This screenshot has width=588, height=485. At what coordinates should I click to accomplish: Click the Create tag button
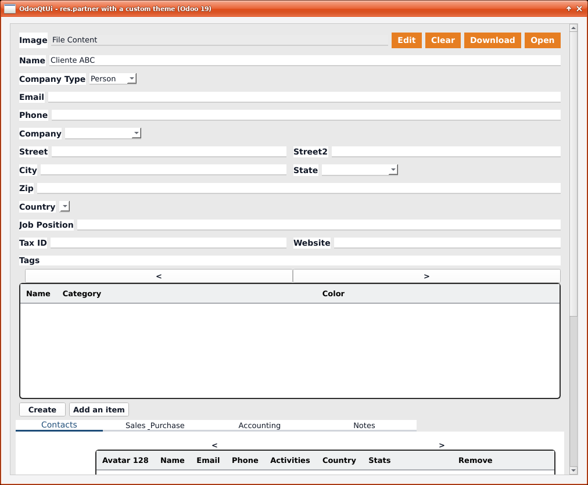[x=42, y=409]
